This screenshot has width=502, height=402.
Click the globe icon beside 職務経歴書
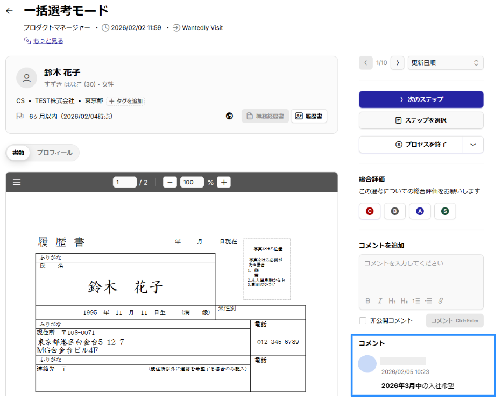pos(230,116)
